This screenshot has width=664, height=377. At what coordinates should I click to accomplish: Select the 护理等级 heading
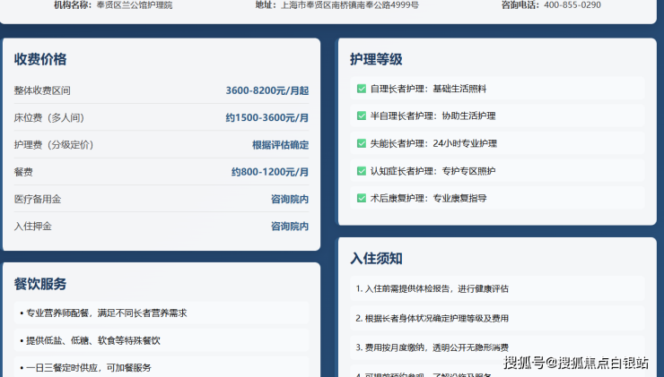pyautogui.click(x=376, y=59)
